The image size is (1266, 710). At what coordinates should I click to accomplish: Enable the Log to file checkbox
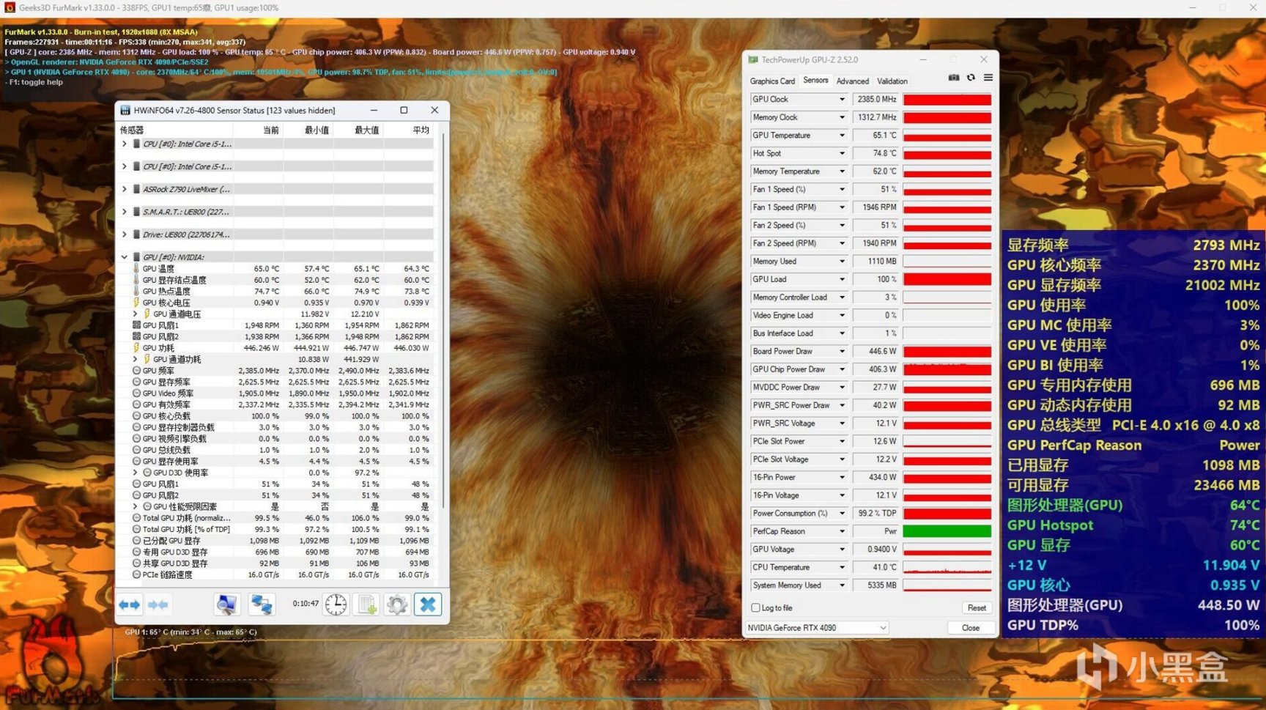[x=755, y=608]
